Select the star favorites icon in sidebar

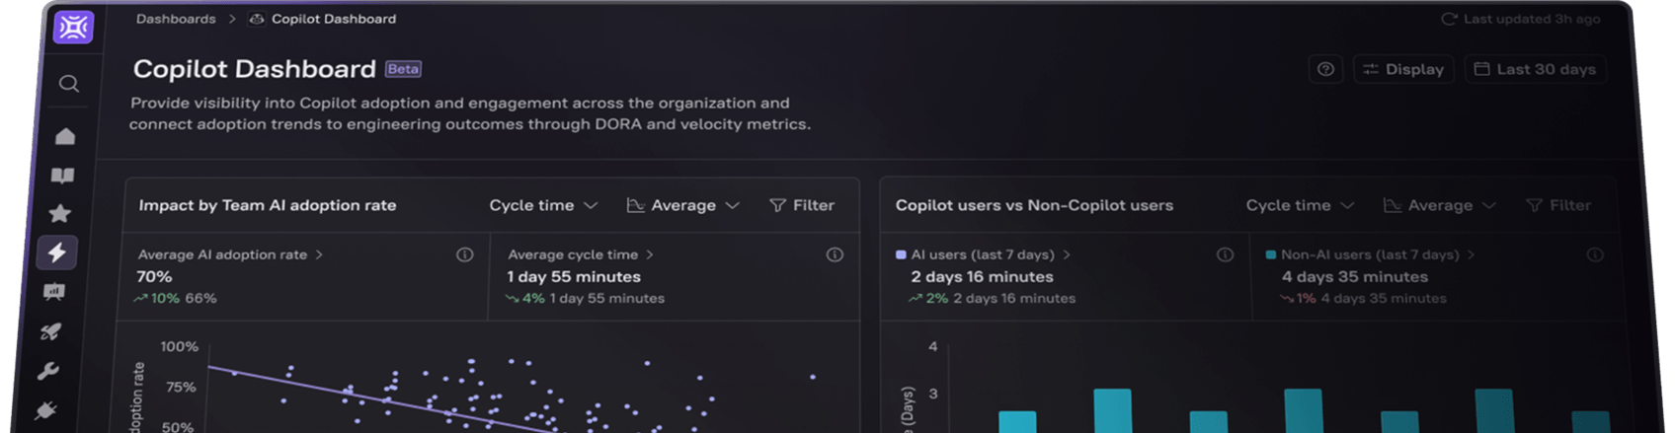[60, 214]
